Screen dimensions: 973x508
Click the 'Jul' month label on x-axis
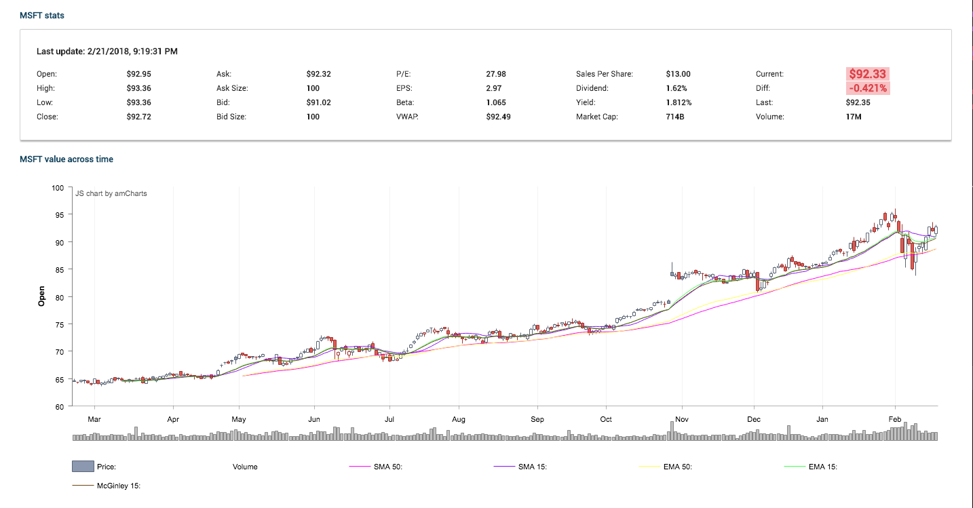(389, 419)
